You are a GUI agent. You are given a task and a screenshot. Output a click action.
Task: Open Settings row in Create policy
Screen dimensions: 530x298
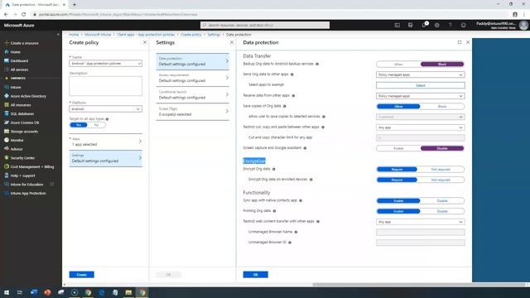(x=105, y=158)
